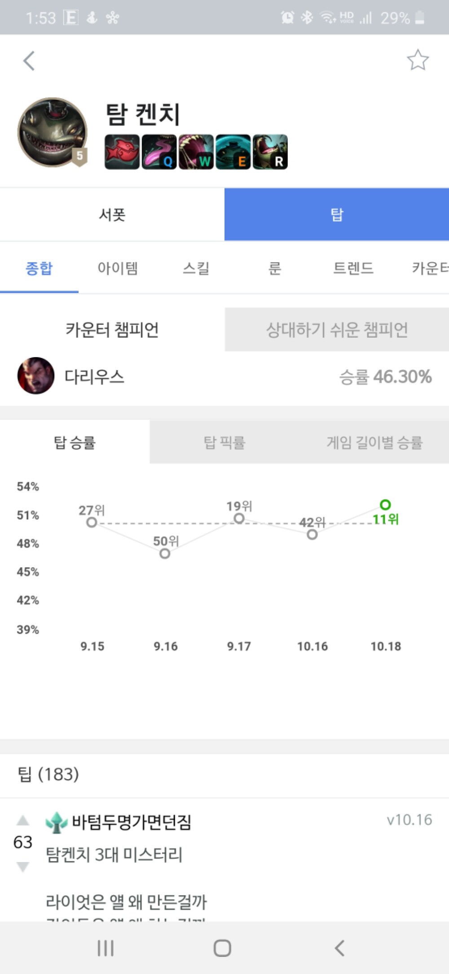Tap the R skill icon

[x=270, y=152]
